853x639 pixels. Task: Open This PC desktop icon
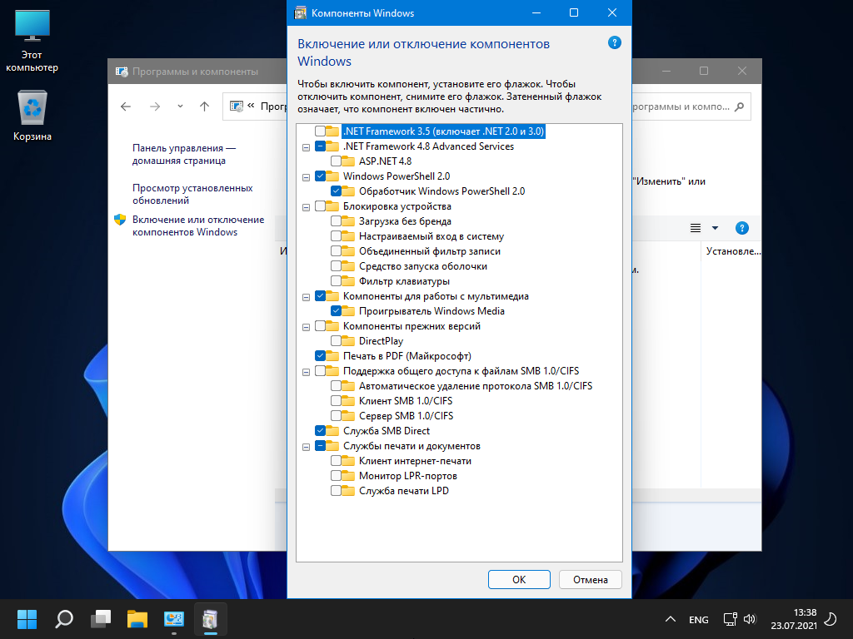32,29
